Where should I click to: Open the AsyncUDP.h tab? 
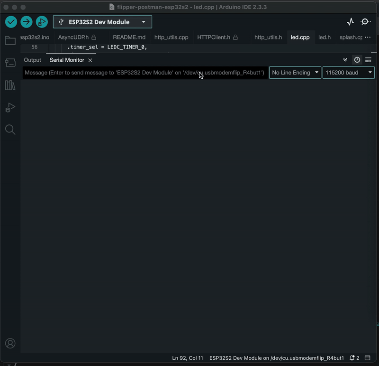click(x=73, y=38)
